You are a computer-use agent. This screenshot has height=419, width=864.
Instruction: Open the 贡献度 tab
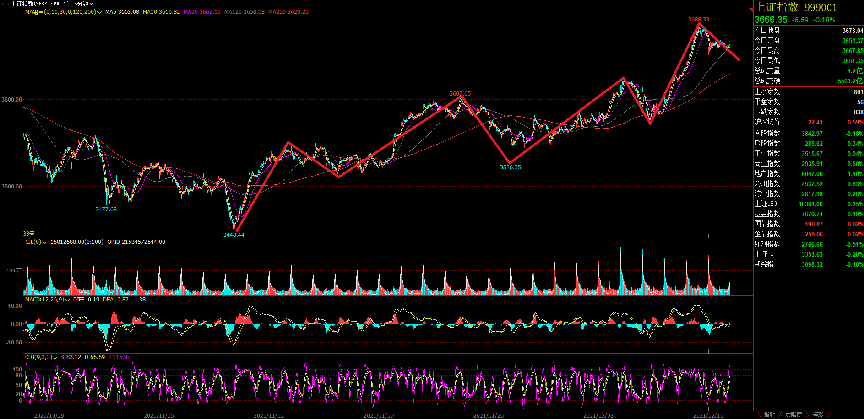[793, 414]
